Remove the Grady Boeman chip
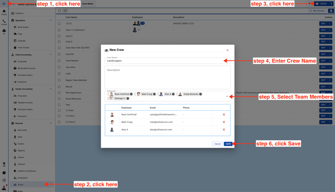 pyautogui.click(x=200, y=94)
